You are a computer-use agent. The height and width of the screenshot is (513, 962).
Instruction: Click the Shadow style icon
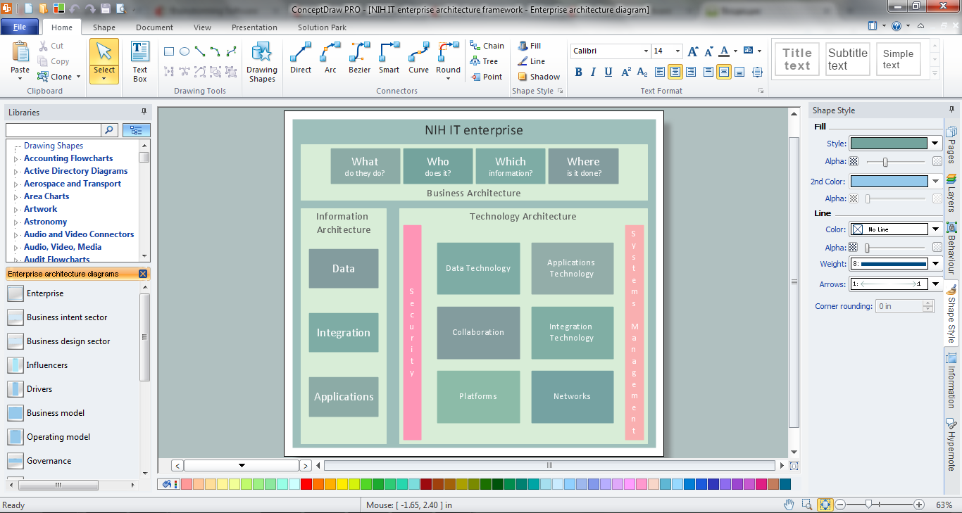coord(523,77)
